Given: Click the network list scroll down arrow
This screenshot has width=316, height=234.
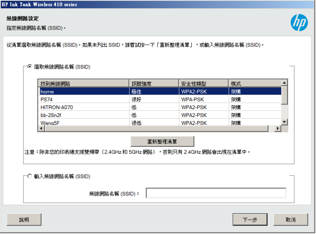Looking at the screenshot, I should [284, 122].
